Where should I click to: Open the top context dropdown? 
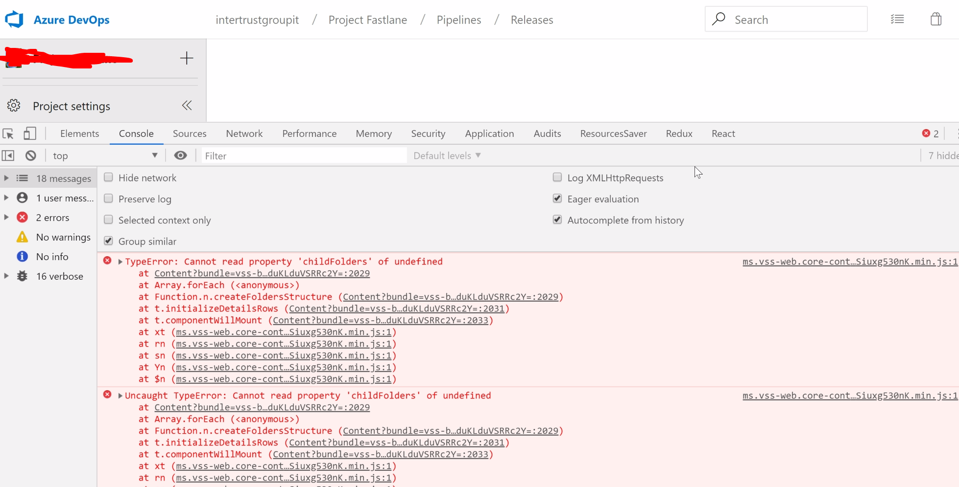(105, 155)
